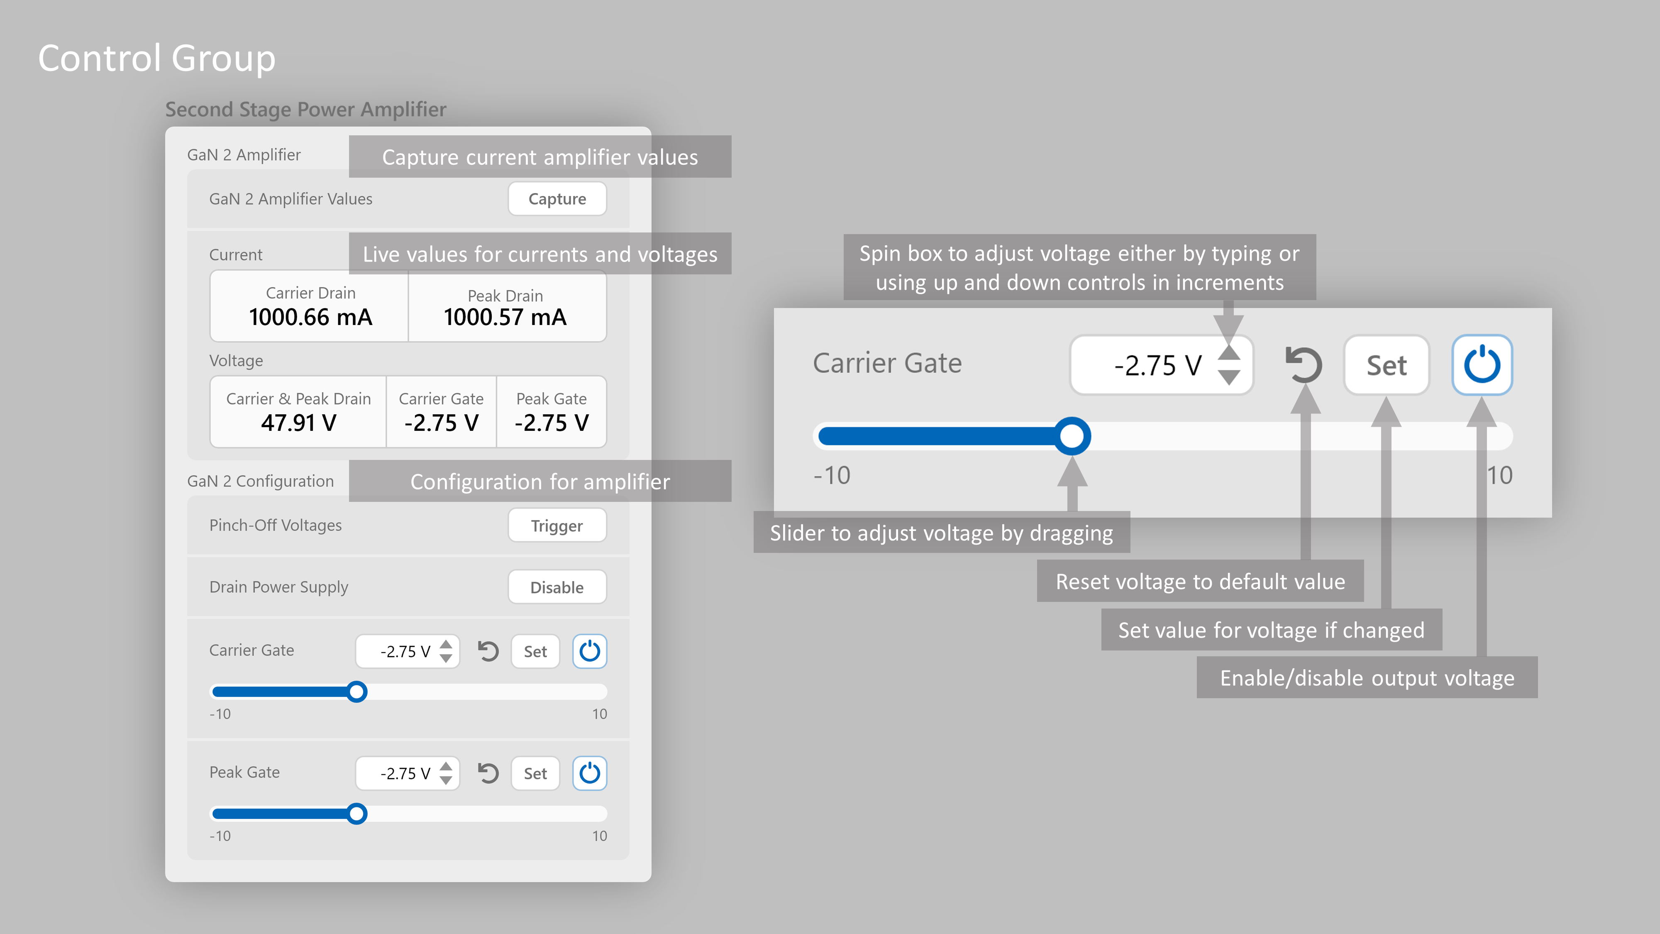
Task: Click the up arrow on small Carrier Gate spin box
Action: tap(445, 645)
